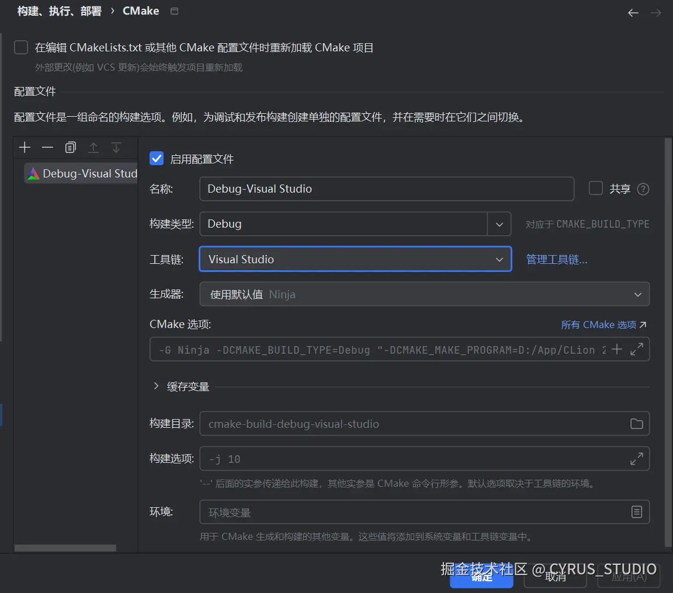Click the 构建、执行、部署 breadcrumb
Screen dimensions: 673x593
(x=59, y=11)
